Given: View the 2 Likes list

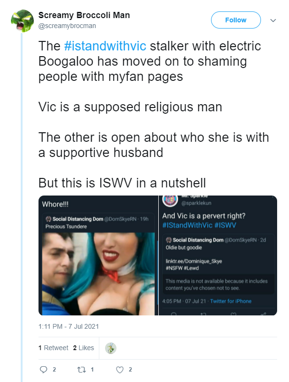Looking at the screenshot, I should point(84,348).
